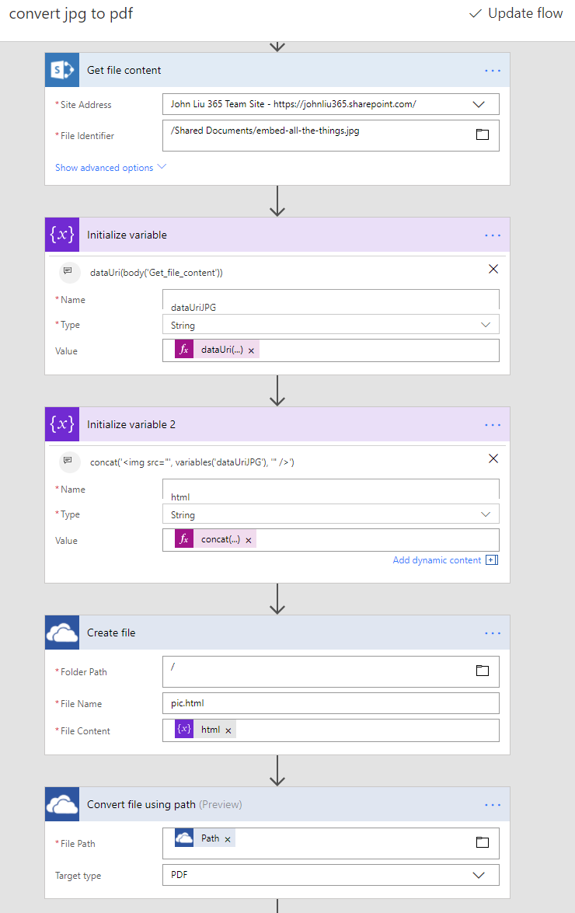
Task: Click the File Name field containing pic.html
Action: point(330,703)
